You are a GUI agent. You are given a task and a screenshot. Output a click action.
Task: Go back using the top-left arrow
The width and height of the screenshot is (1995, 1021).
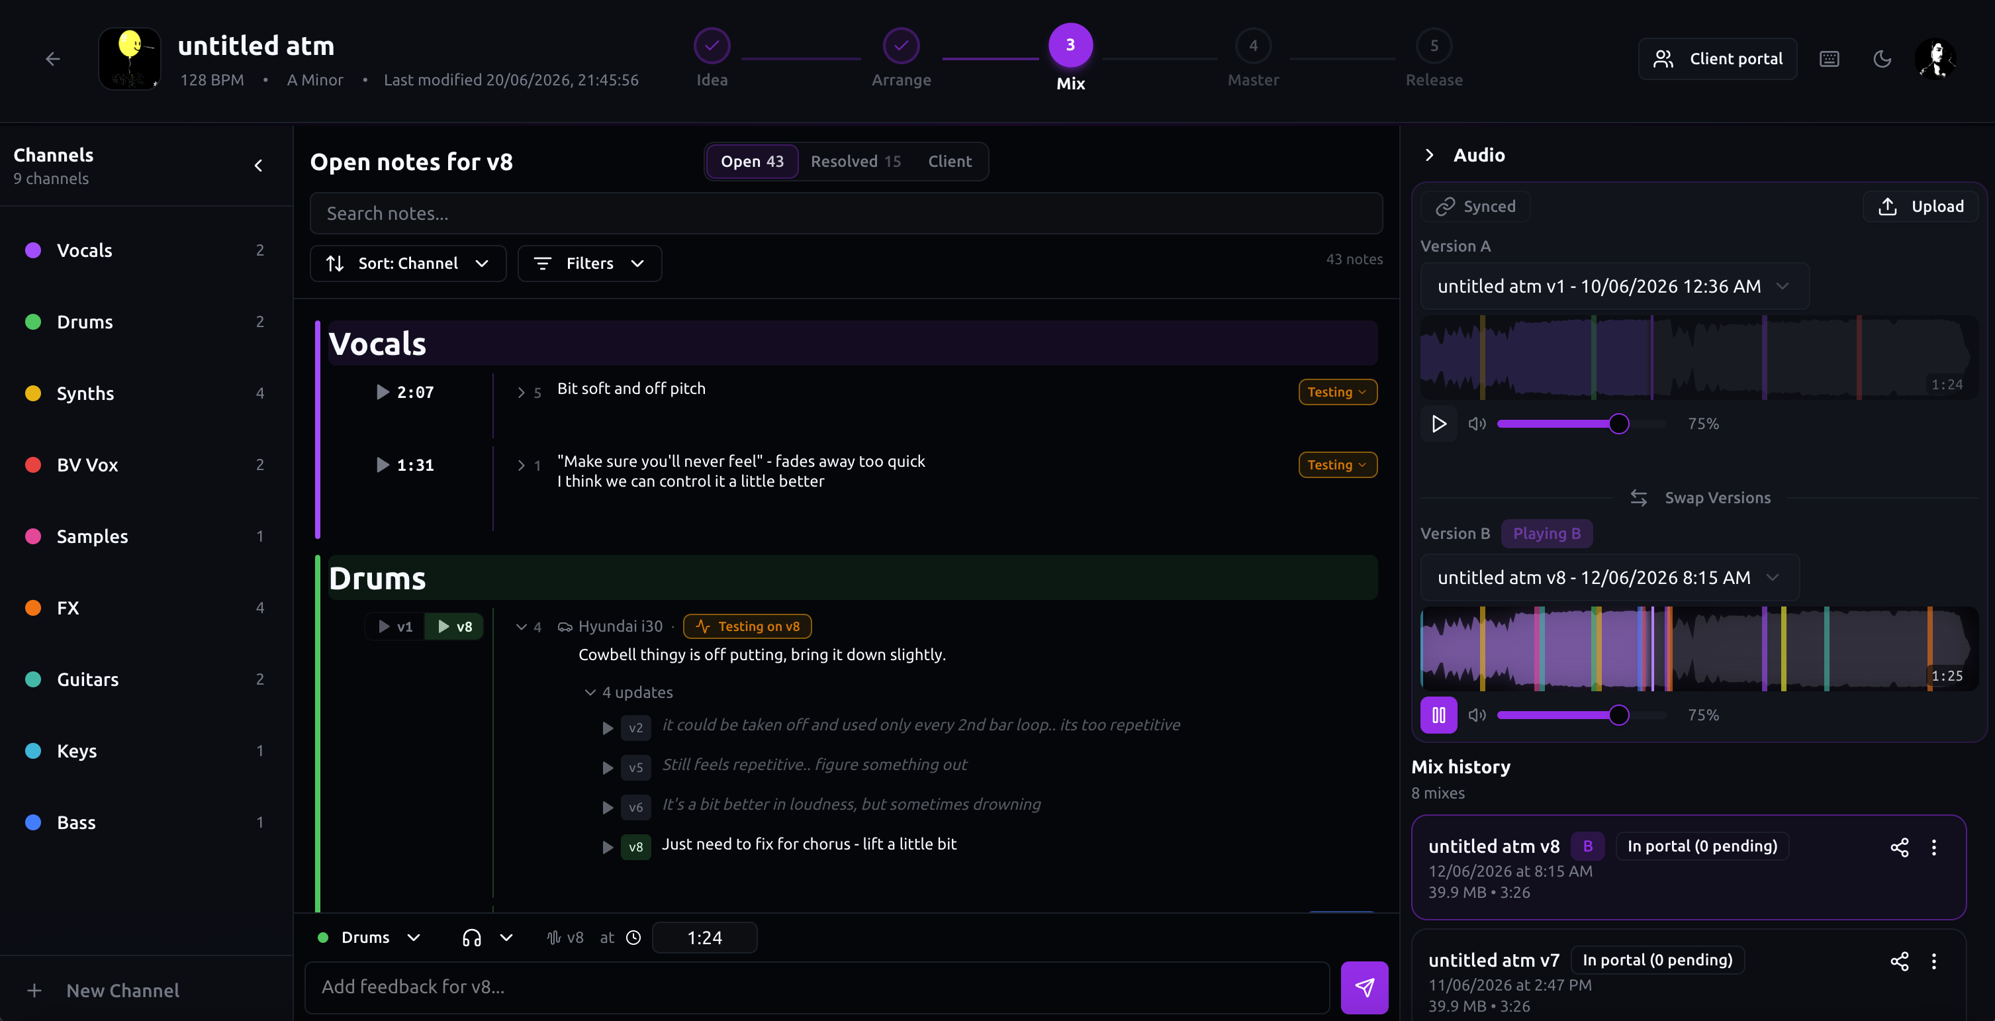pos(53,59)
